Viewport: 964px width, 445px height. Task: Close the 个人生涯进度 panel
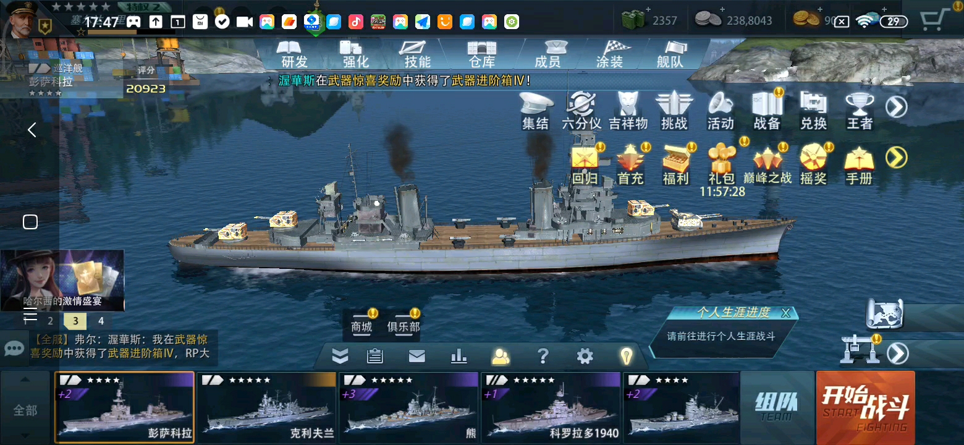786,313
